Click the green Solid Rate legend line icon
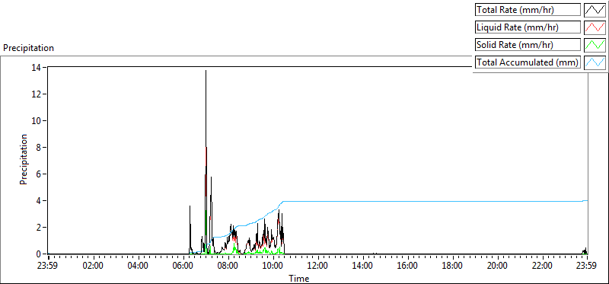This screenshot has width=609, height=284. coord(595,45)
